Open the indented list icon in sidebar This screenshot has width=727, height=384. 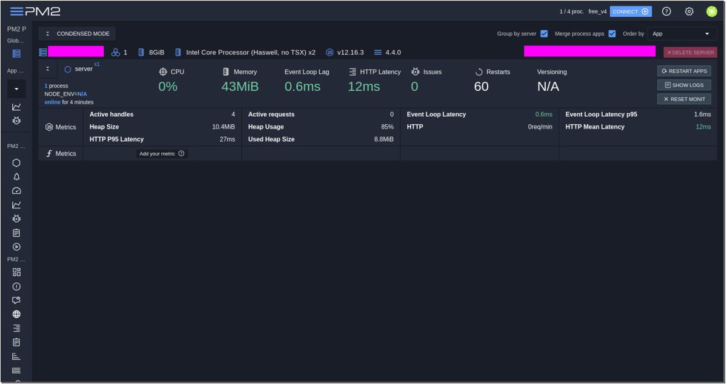[x=16, y=328]
